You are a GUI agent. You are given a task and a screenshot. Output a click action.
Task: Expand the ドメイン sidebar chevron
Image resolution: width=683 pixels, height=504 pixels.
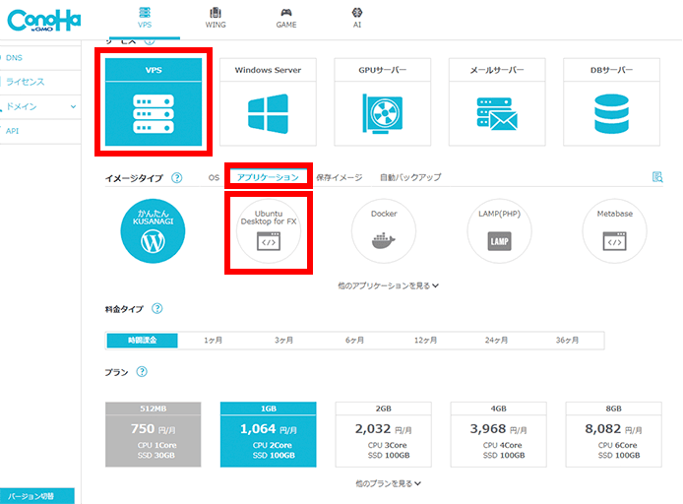point(73,106)
